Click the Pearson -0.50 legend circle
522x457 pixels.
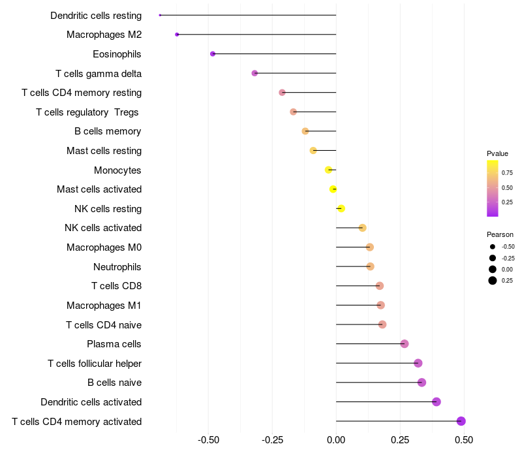coord(493,247)
